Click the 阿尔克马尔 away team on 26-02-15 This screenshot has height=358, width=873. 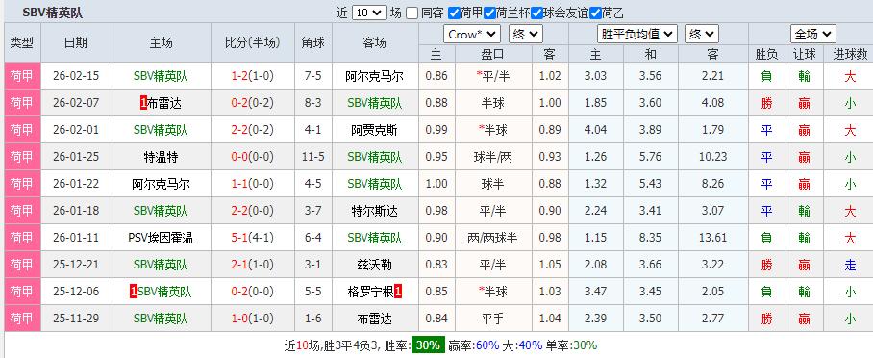point(375,76)
